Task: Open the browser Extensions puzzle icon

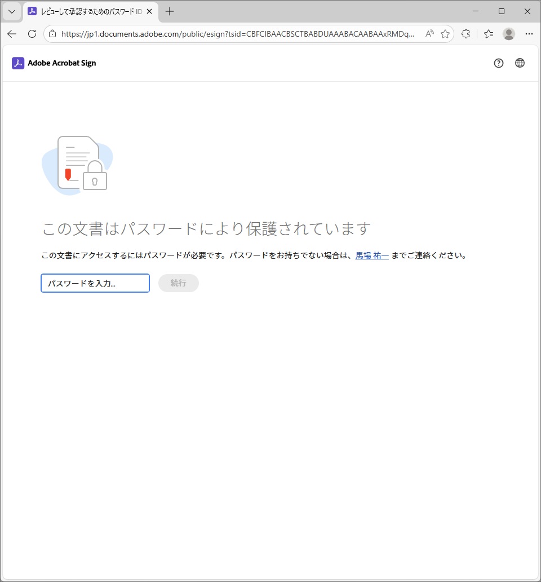Action: coord(465,34)
